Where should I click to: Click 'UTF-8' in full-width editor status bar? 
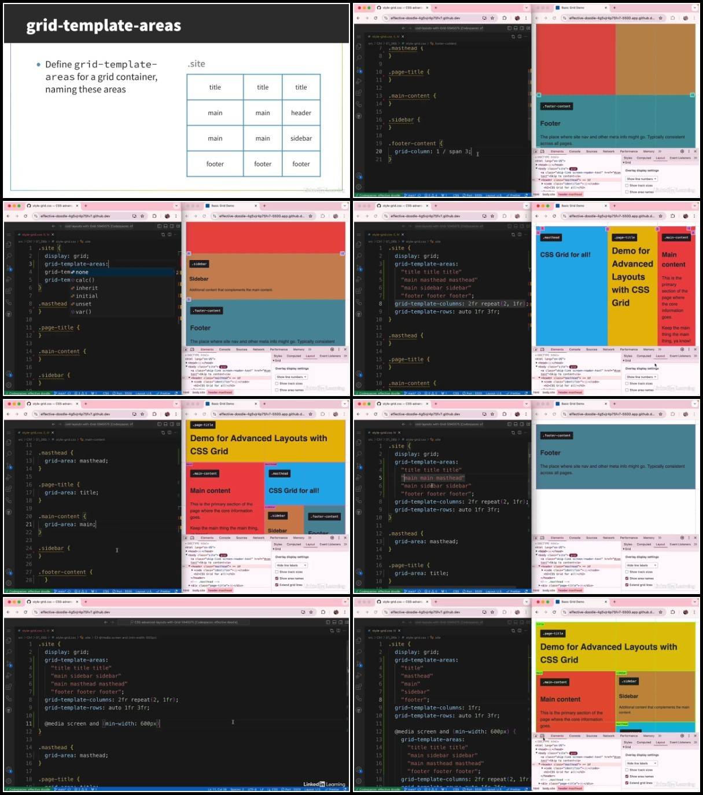point(252,789)
